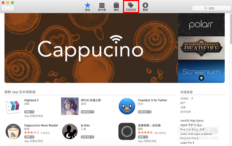Expand dropdown arrow beside 泼辣修图 Get button
232x146 pixels.
pos(146,137)
